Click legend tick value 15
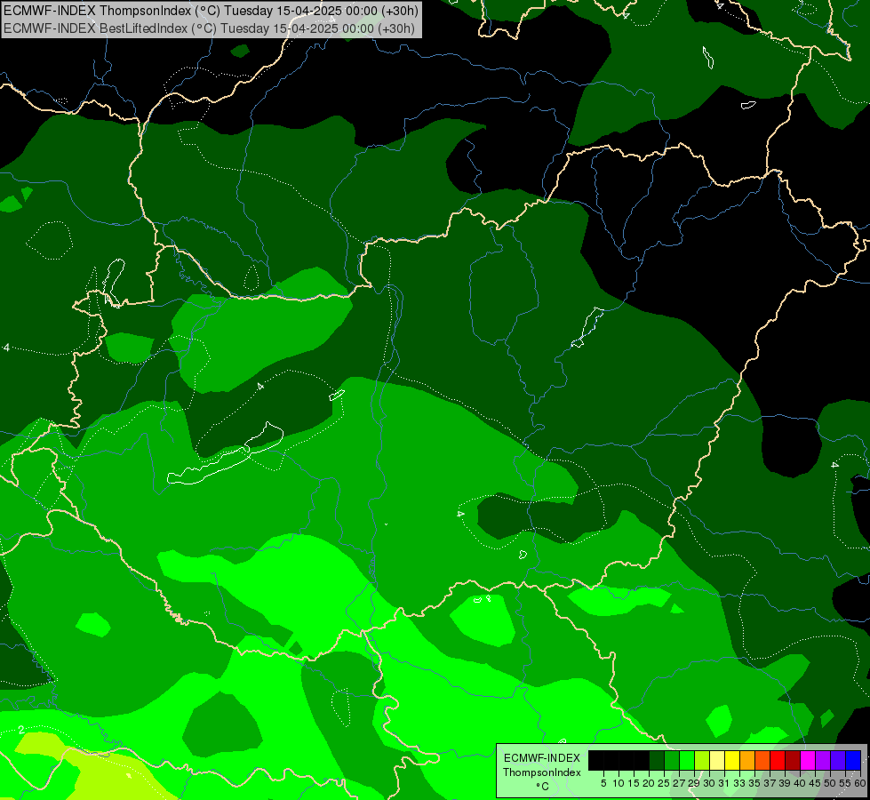 tap(633, 783)
